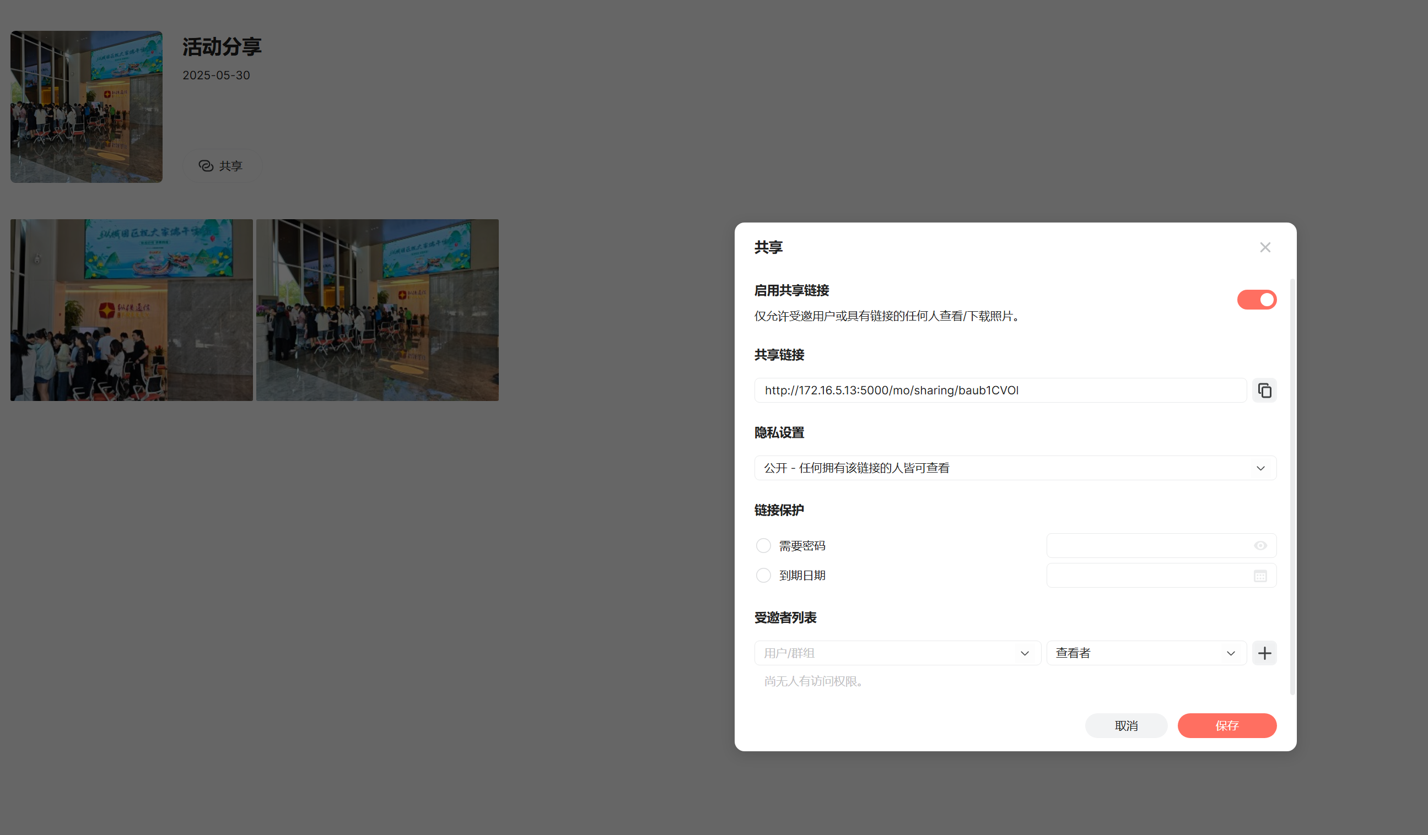Open the first photo in the album grid
The image size is (1428, 835).
tap(132, 311)
